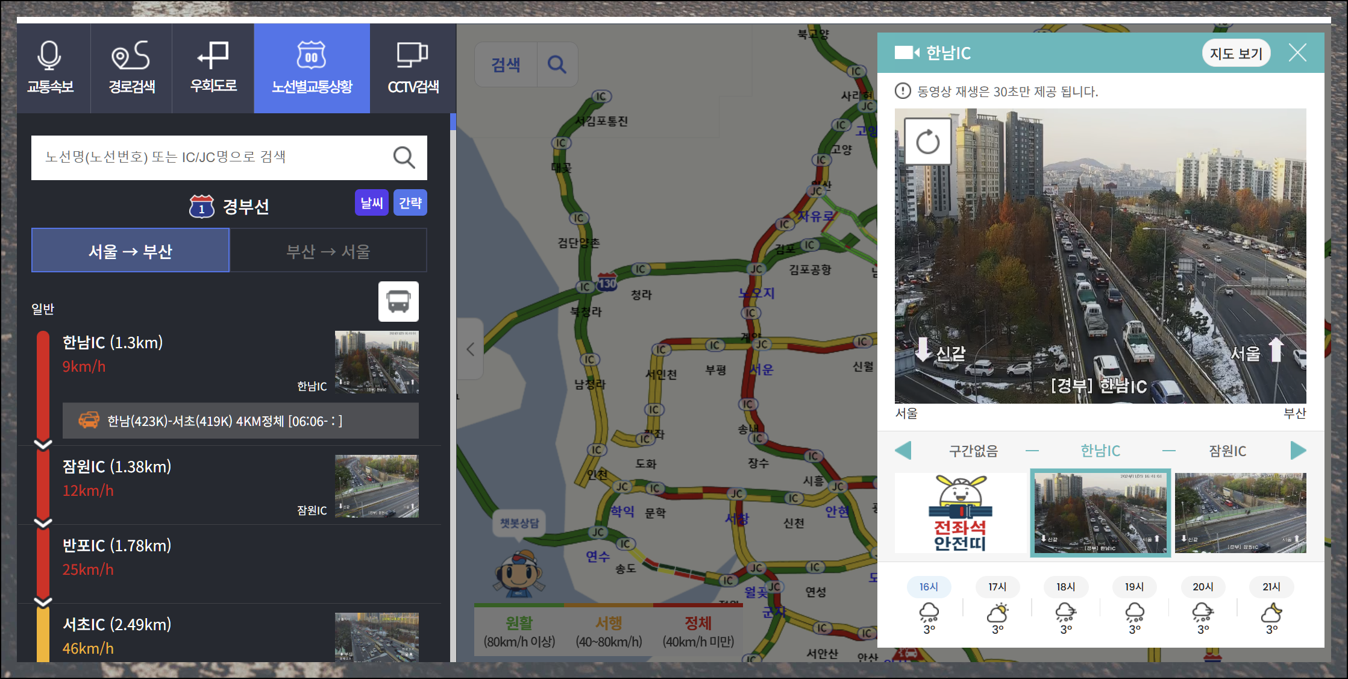Click the CCTV video reload icon
1348x679 pixels.
point(928,142)
